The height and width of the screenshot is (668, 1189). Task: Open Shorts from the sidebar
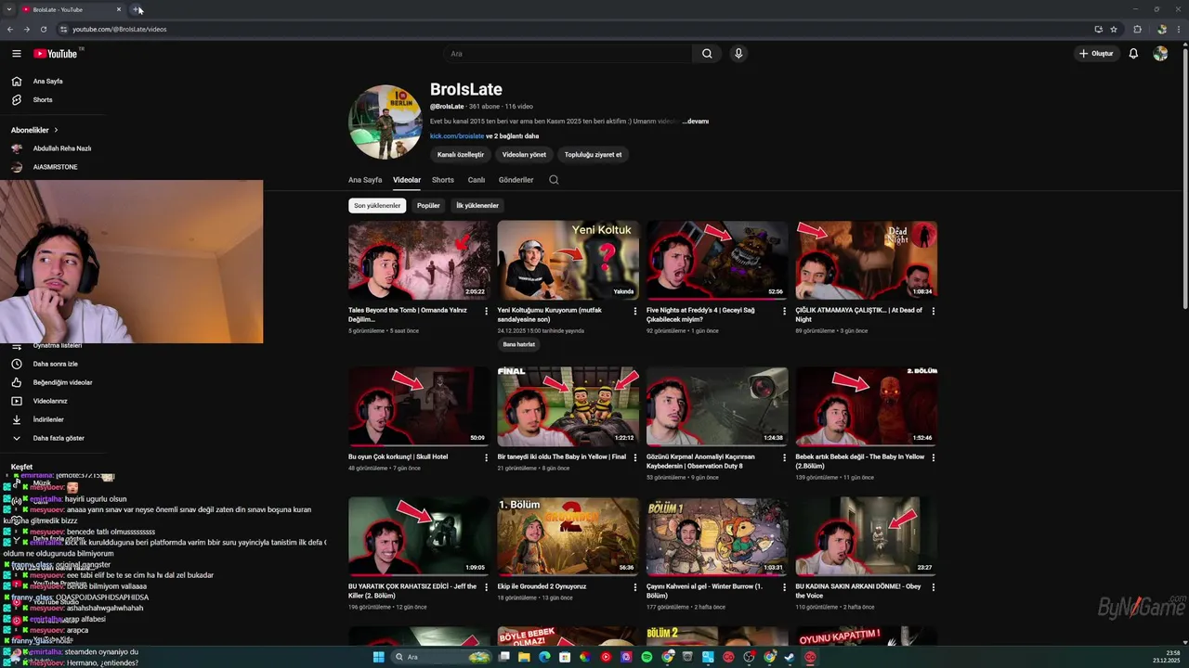[43, 100]
